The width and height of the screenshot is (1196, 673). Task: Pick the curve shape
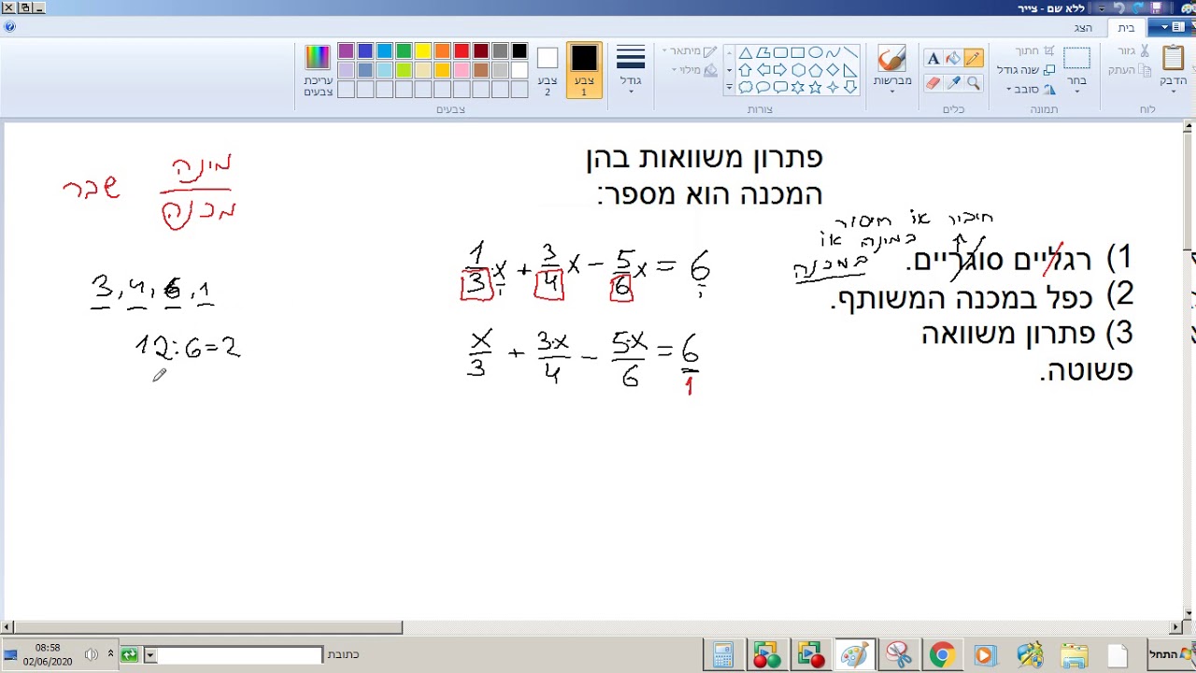(833, 52)
